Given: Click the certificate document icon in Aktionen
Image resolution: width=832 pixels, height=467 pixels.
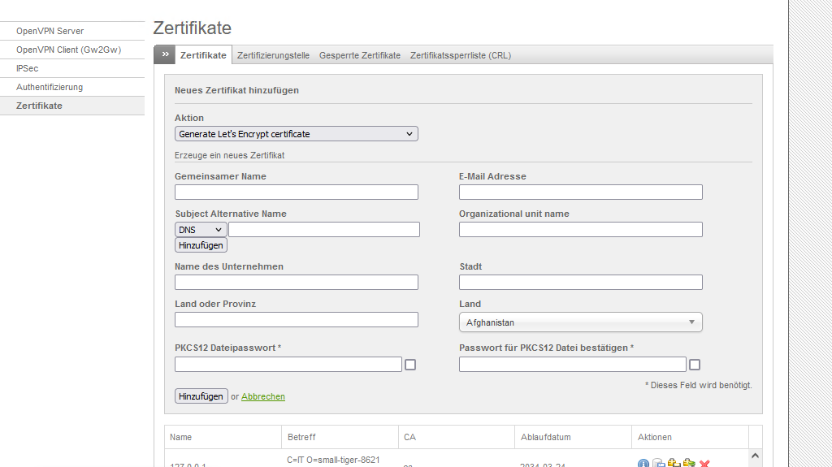Looking at the screenshot, I should (658, 463).
